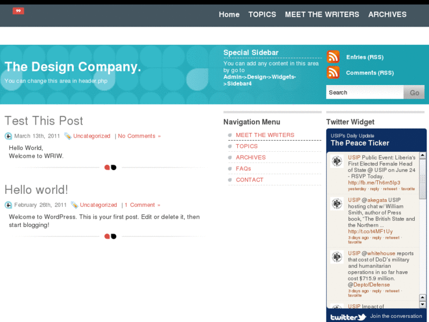Click the @DeptofDefense mention
429x322 pixels.
(x=369, y=285)
